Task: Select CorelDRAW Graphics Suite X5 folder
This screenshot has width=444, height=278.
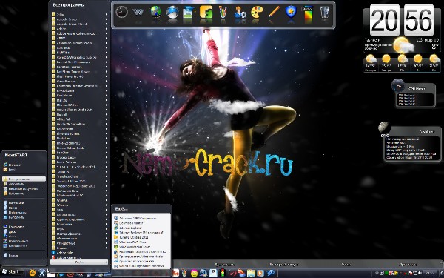Action: point(79,57)
